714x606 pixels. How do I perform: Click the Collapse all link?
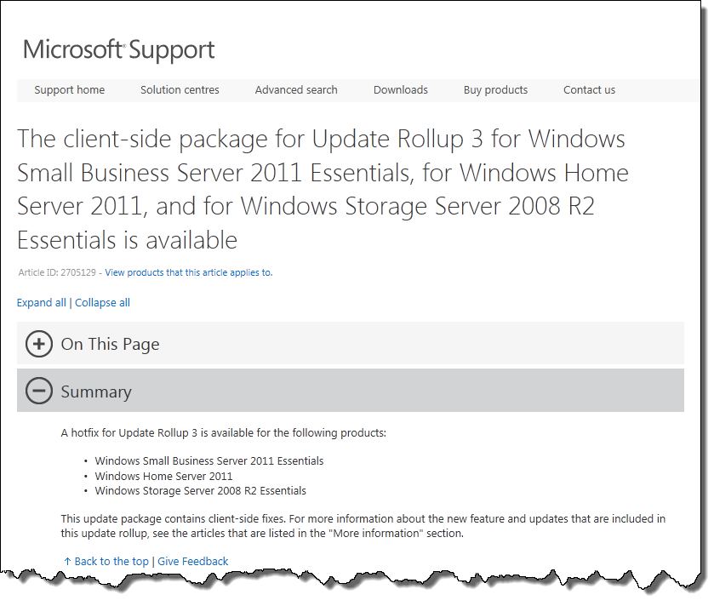click(102, 303)
